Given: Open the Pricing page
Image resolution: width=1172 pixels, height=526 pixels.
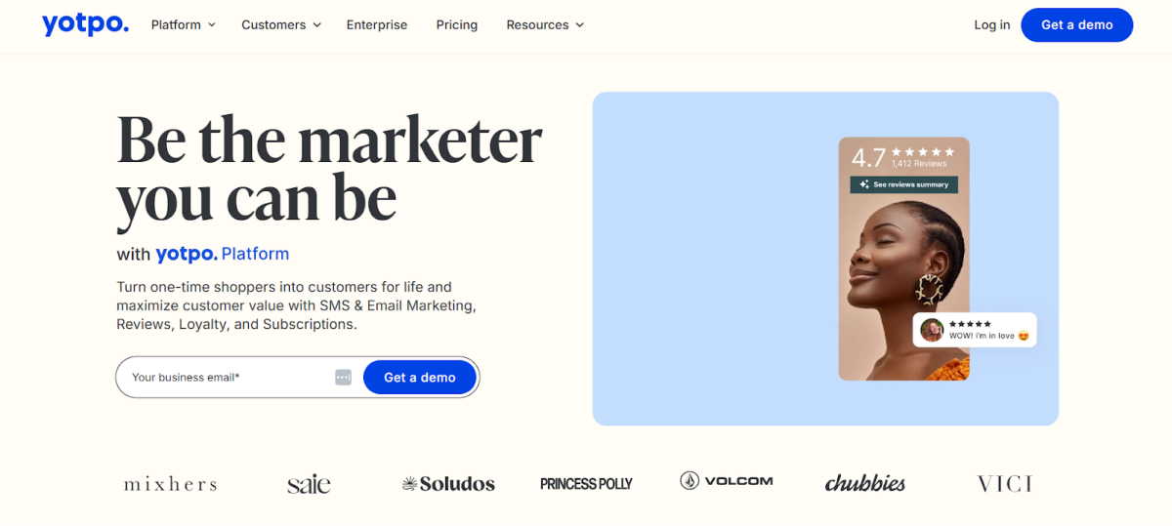Looking at the screenshot, I should click(x=457, y=25).
